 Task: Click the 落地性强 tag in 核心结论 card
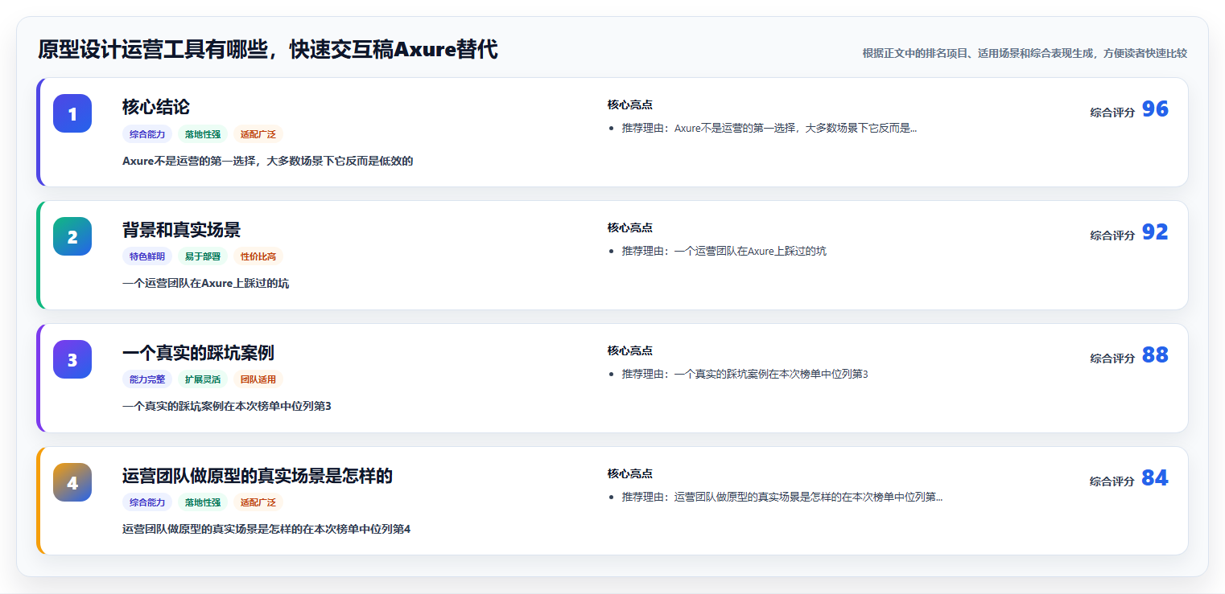tap(203, 134)
